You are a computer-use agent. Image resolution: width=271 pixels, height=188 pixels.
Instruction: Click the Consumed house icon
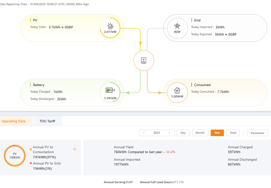click(x=177, y=91)
